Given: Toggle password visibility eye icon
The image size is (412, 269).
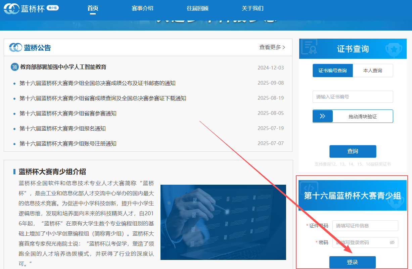Looking at the screenshot, I should (392, 242).
